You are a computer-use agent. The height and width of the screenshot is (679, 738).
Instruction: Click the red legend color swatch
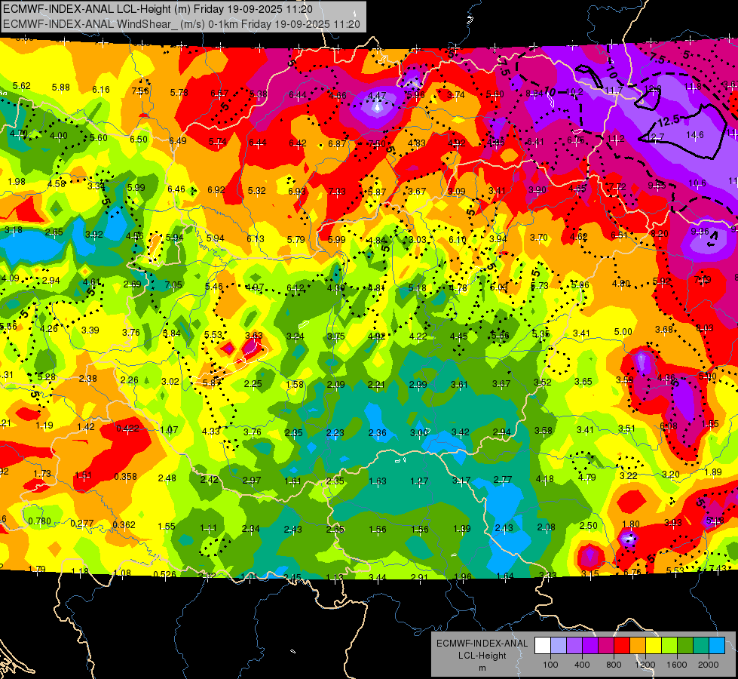(622, 645)
